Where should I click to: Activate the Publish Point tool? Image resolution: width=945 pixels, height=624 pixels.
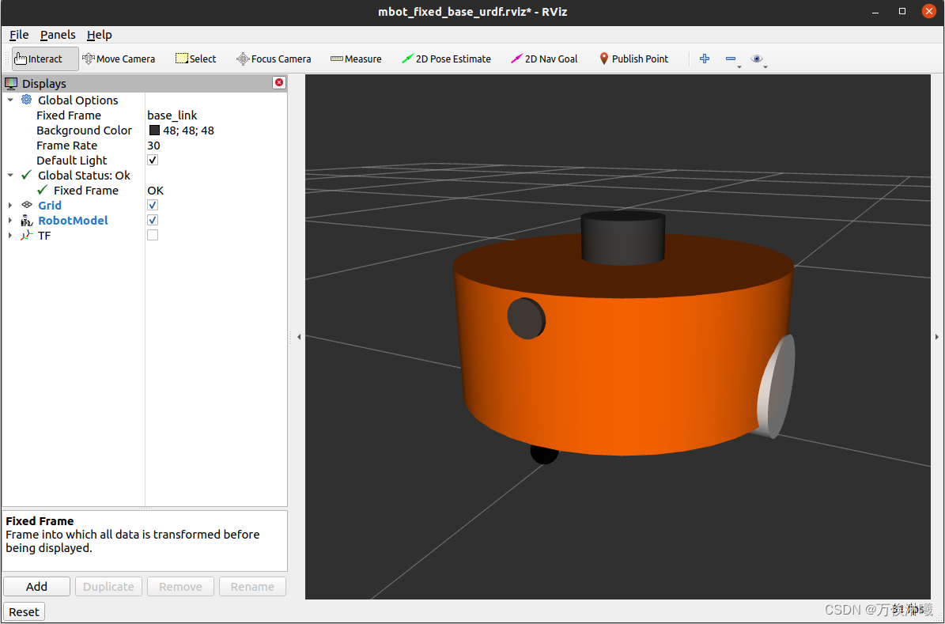(634, 59)
